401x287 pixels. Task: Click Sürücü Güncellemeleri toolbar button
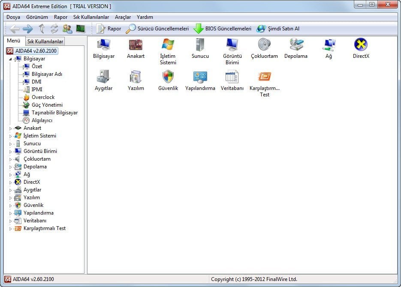tap(157, 29)
